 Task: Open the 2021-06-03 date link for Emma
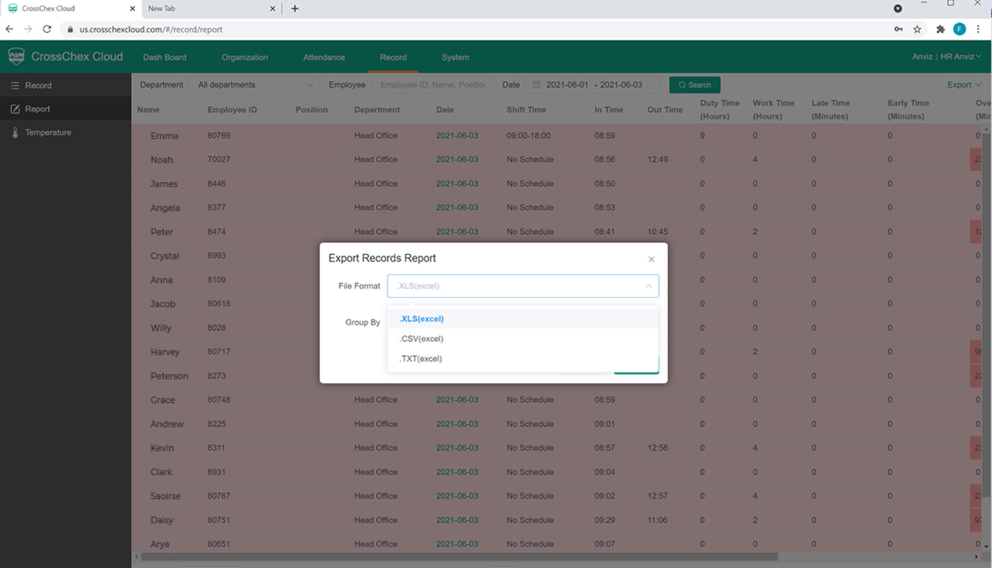pos(457,136)
